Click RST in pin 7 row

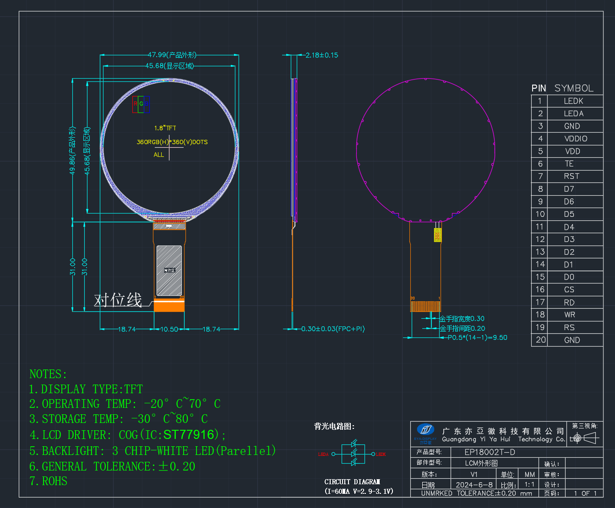coord(572,176)
